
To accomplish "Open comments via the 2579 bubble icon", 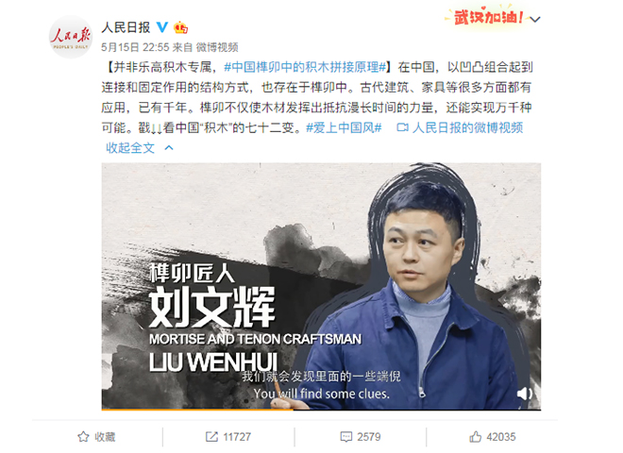I will coord(346,437).
